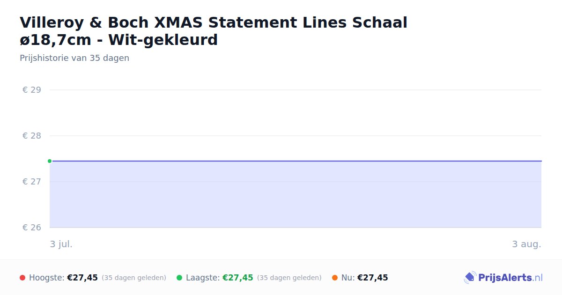Click the PrijsAlerts tag logo icon
Image resolution: width=562 pixels, height=295 pixels.
(470, 278)
